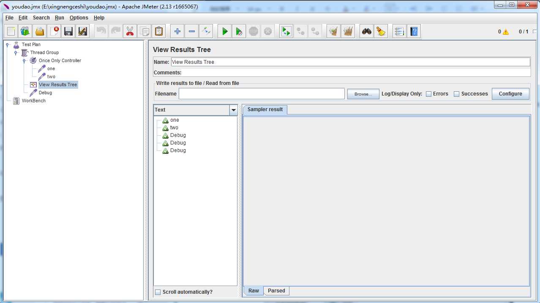Switch to the Parsed tab
540x303 pixels.
(276, 291)
